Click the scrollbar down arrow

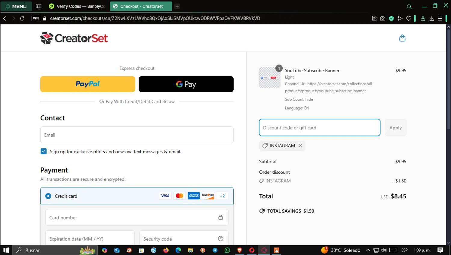[449, 243]
